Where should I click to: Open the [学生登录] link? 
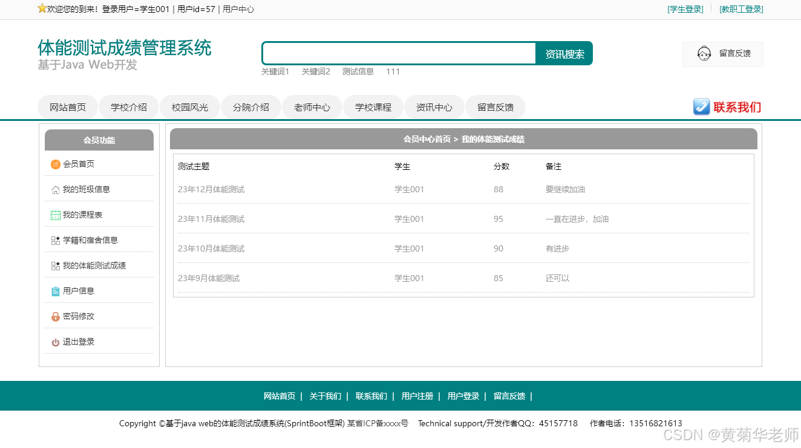[x=685, y=9]
